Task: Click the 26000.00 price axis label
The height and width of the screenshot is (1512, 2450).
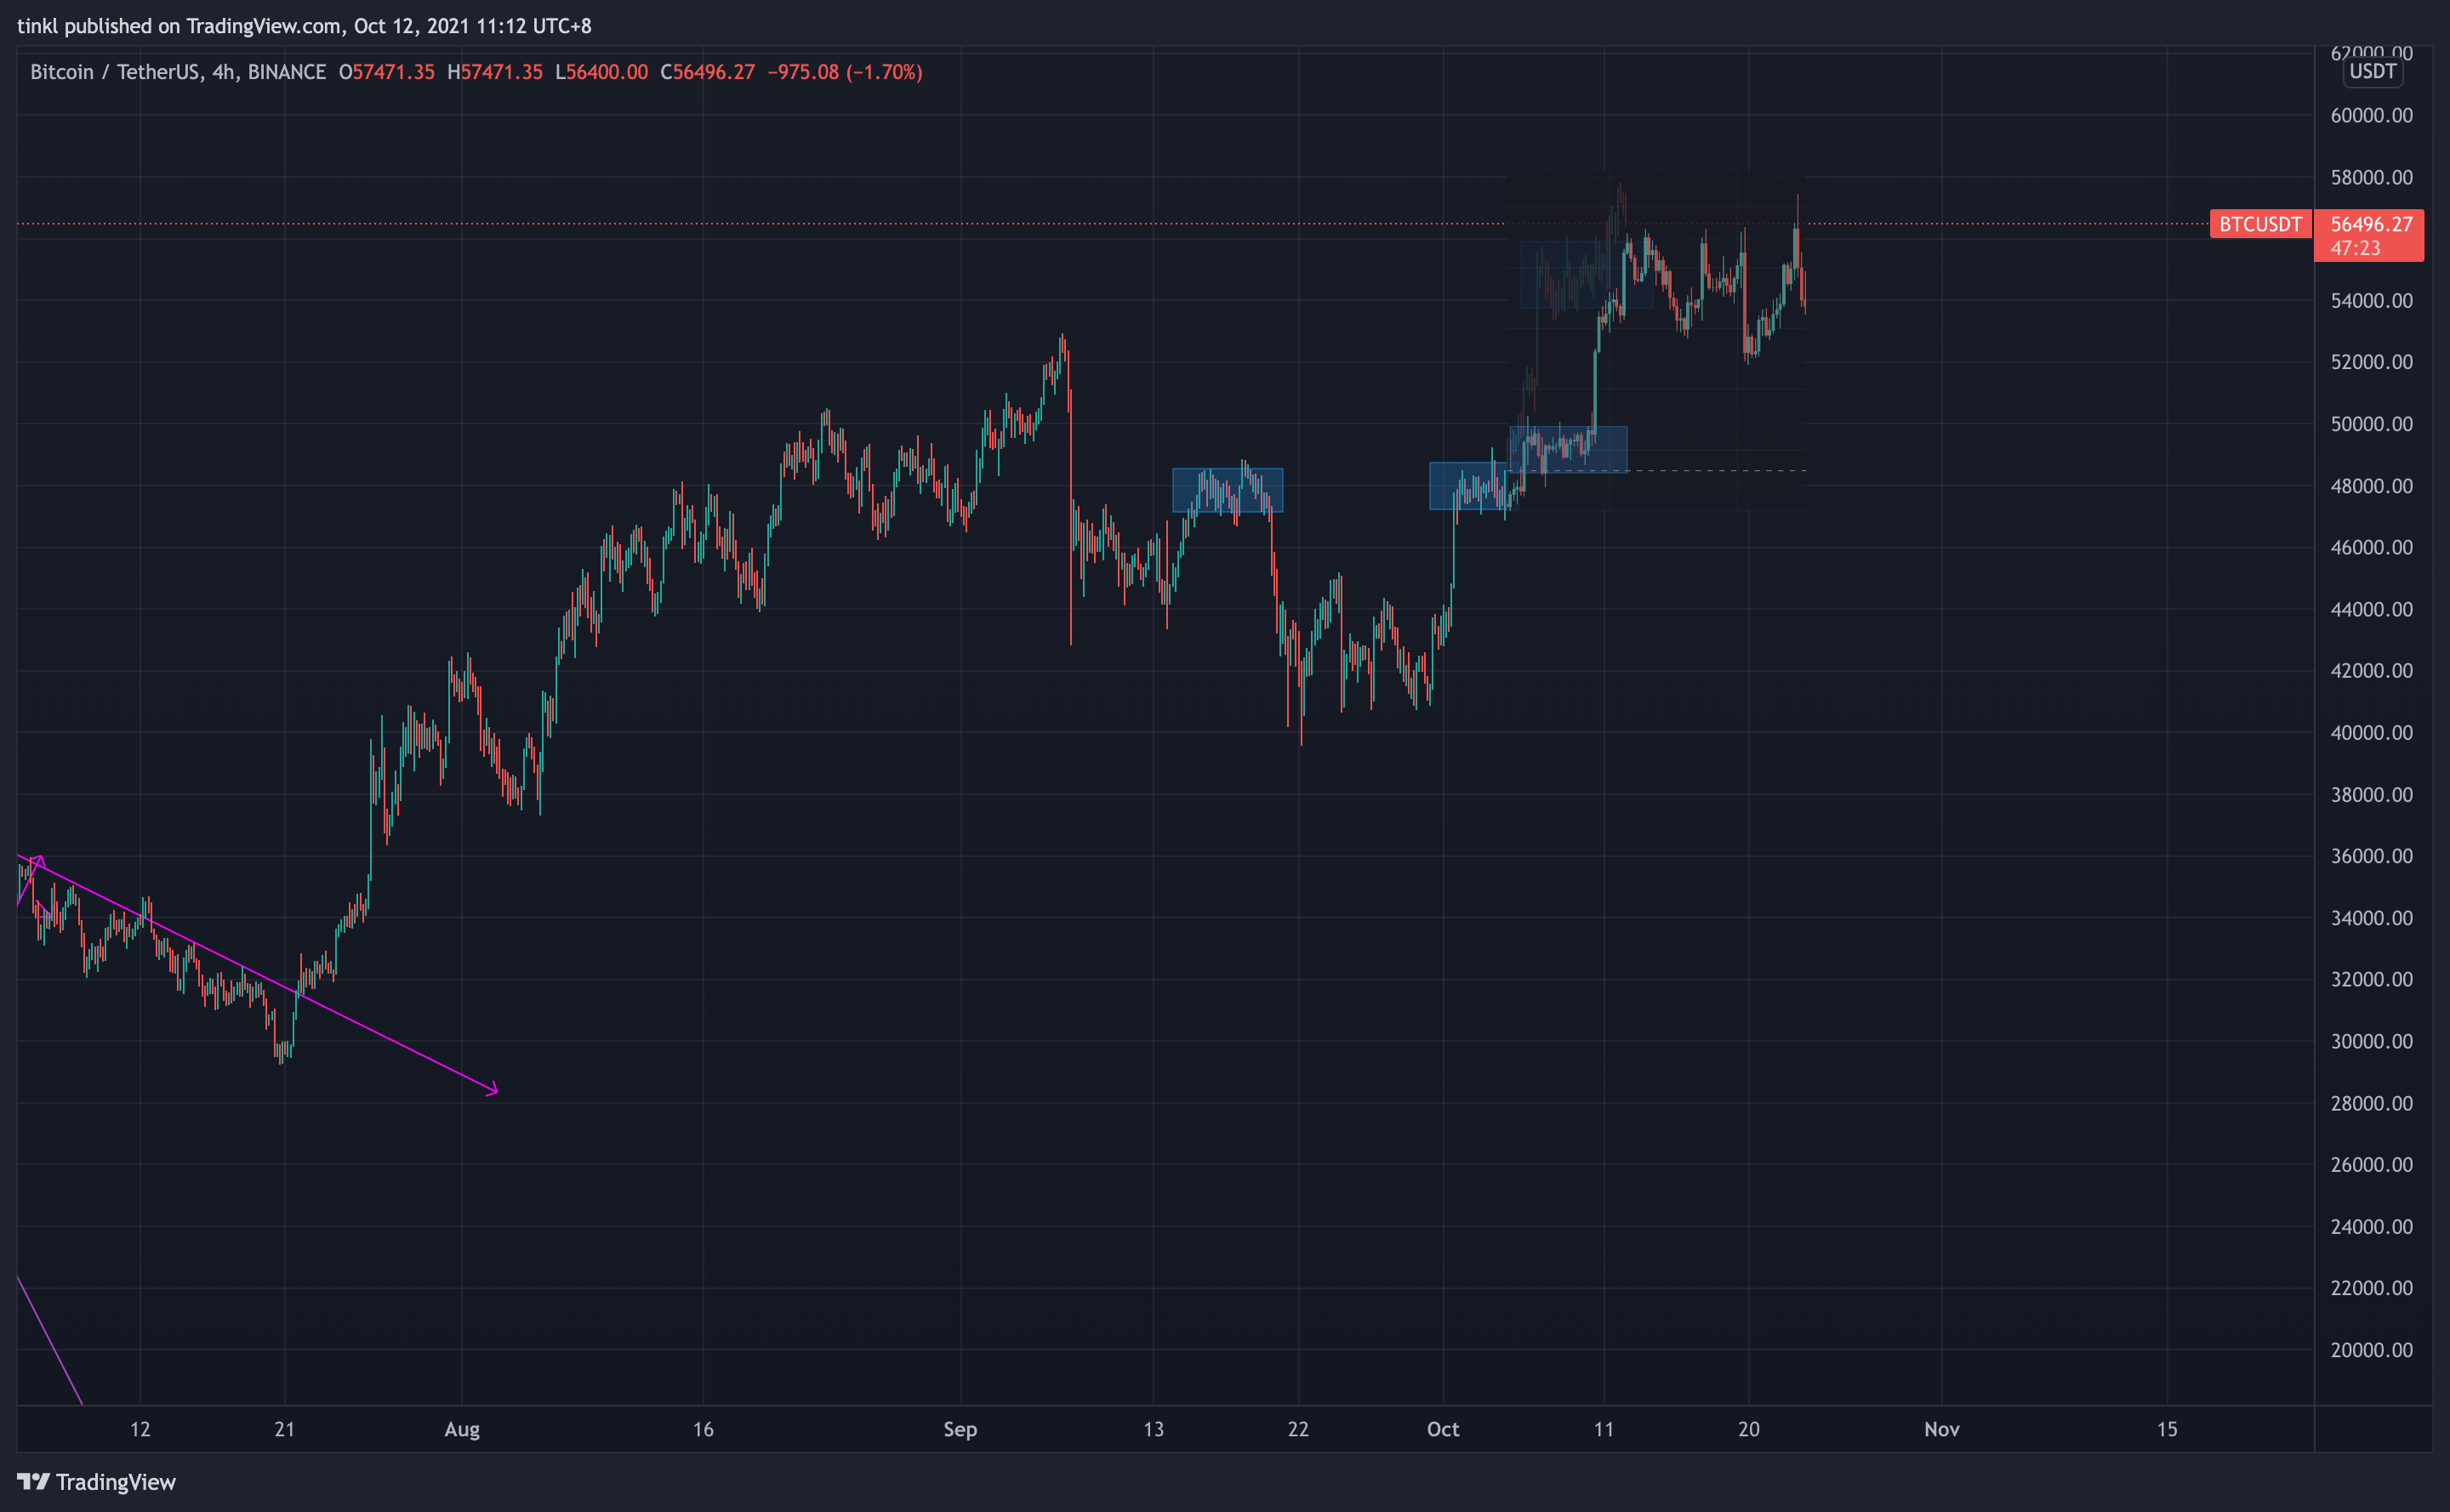Action: pos(2371,1165)
